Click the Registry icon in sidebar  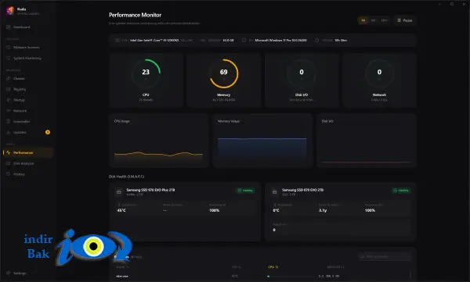click(x=9, y=89)
